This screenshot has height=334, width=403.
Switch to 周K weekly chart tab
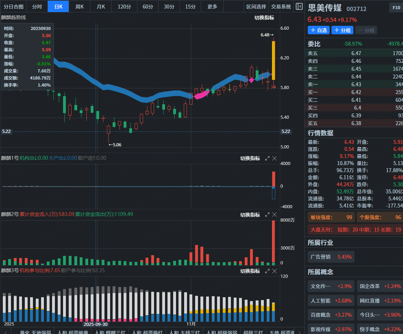[x=79, y=7]
